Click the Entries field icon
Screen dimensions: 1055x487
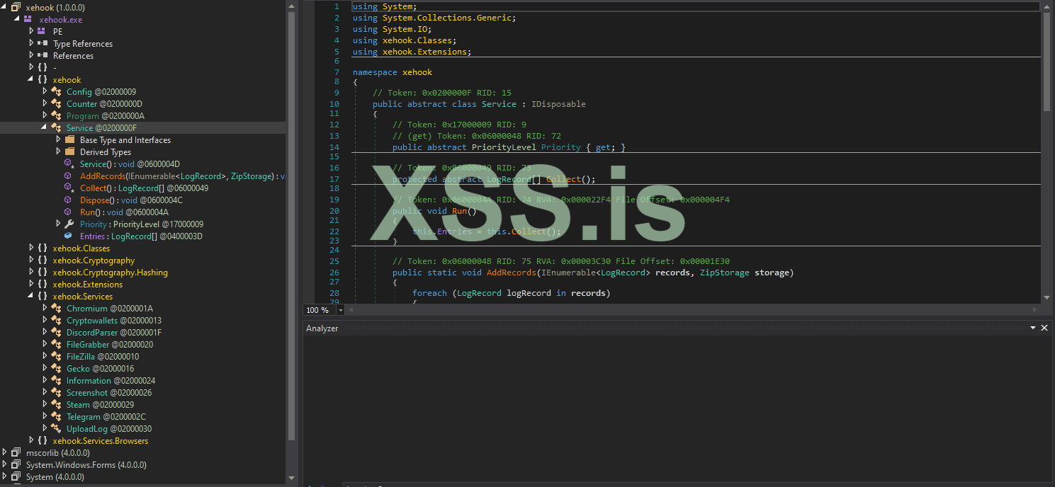click(x=69, y=236)
